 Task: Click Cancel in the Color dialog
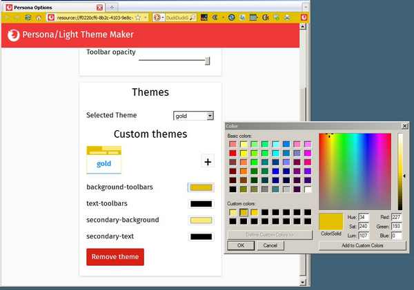coord(270,245)
